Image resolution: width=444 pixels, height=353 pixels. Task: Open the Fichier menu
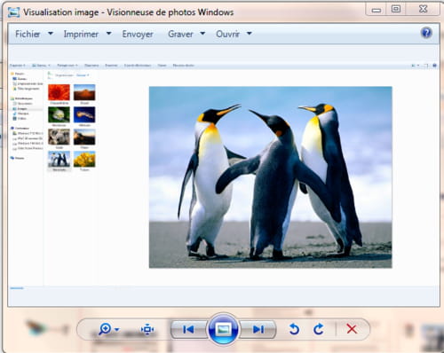click(34, 34)
